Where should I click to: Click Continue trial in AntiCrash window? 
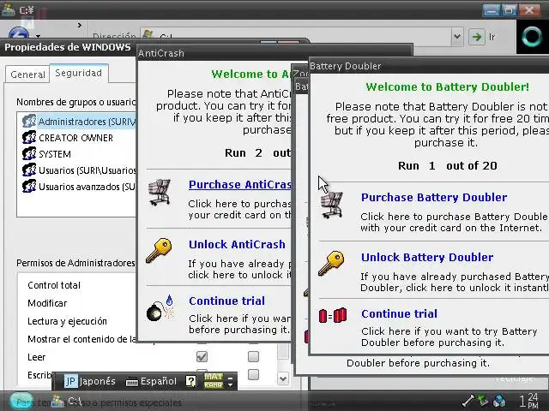point(226,301)
